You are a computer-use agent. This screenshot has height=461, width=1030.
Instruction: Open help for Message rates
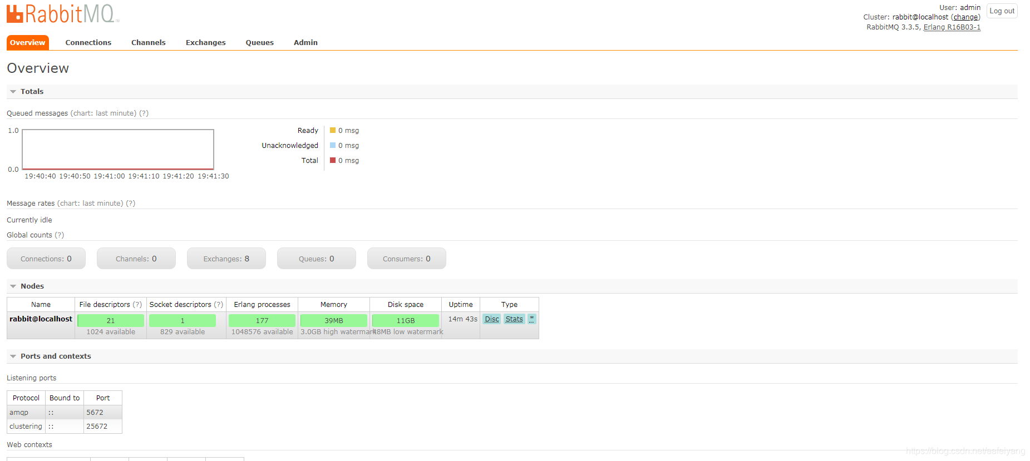click(x=130, y=204)
